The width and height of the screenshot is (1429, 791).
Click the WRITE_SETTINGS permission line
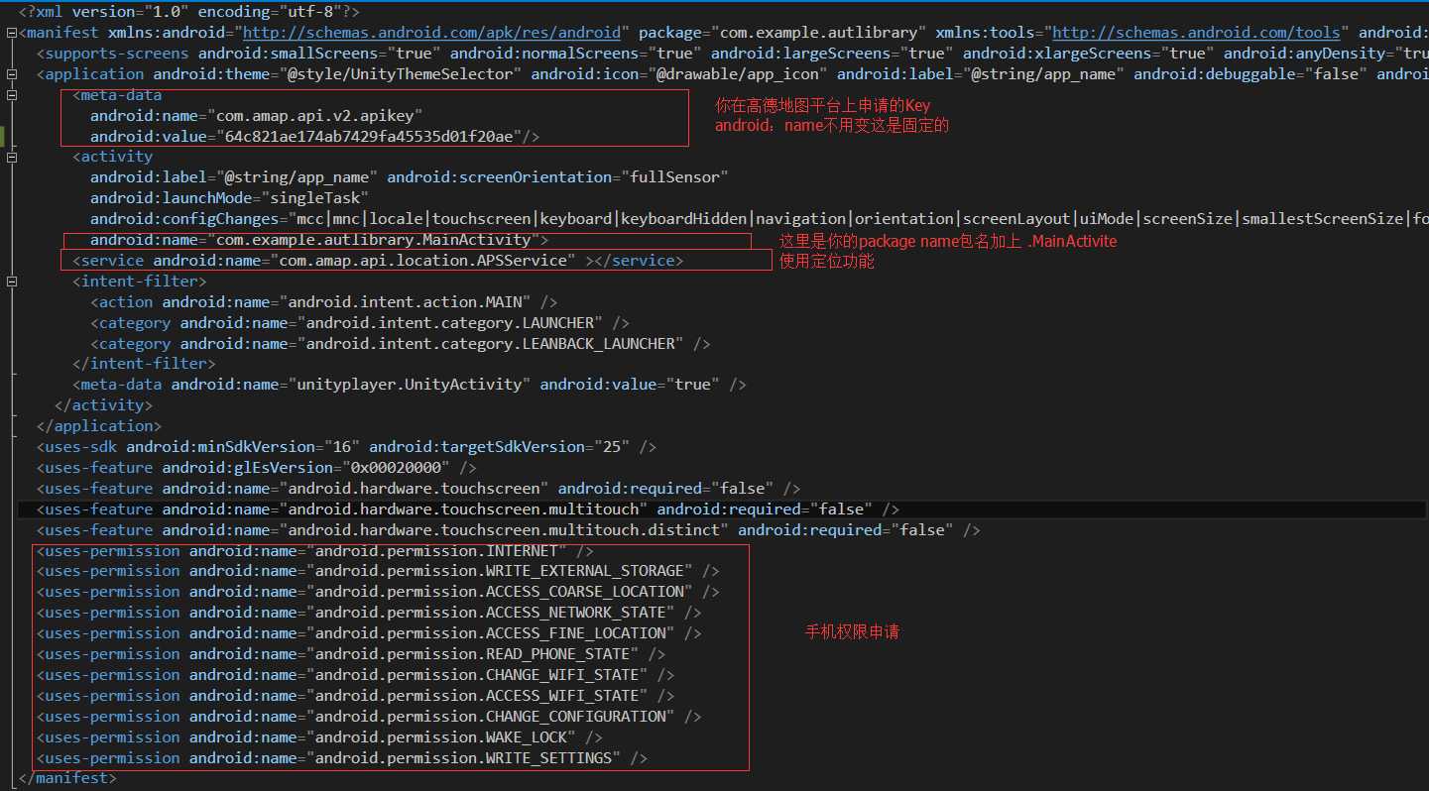[x=342, y=760]
